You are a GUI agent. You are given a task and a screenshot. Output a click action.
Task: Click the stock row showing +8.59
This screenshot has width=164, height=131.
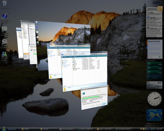pos(154,64)
